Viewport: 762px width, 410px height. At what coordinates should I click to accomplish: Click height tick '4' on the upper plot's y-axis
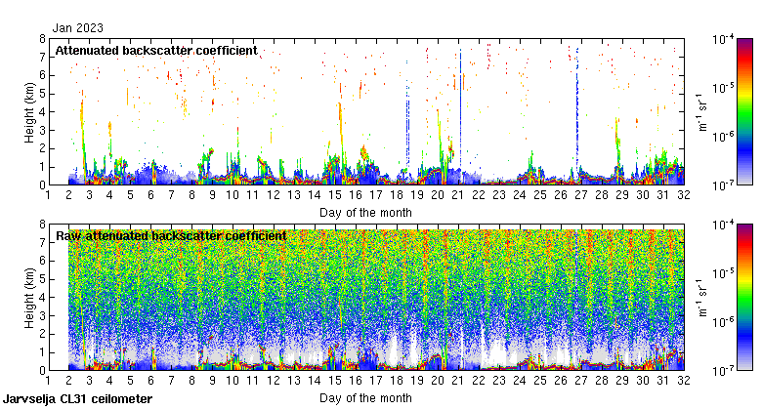[42, 112]
